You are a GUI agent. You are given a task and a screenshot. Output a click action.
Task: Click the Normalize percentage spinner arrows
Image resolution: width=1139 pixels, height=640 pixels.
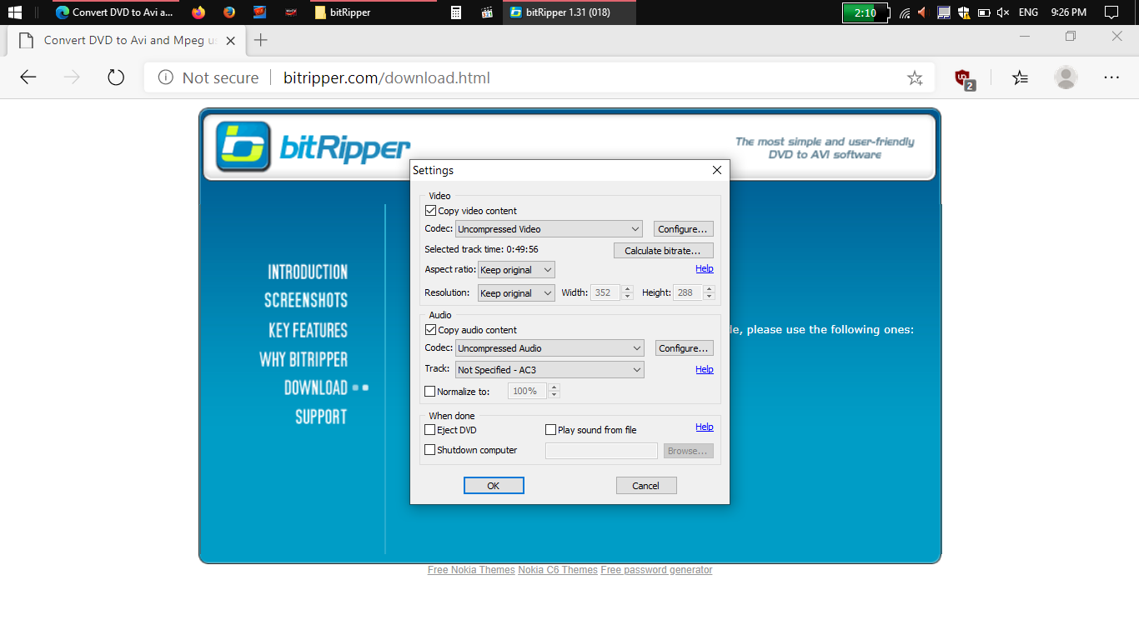[x=554, y=391]
